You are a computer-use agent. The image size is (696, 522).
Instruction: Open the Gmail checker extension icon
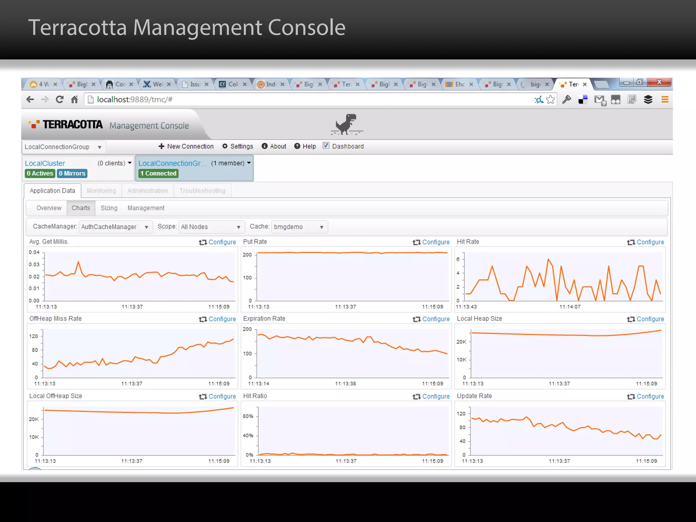[600, 100]
